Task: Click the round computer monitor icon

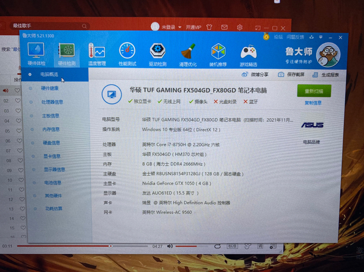Action: coord(111,94)
